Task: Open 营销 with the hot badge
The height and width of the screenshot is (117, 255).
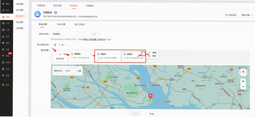Action: pos(6,56)
